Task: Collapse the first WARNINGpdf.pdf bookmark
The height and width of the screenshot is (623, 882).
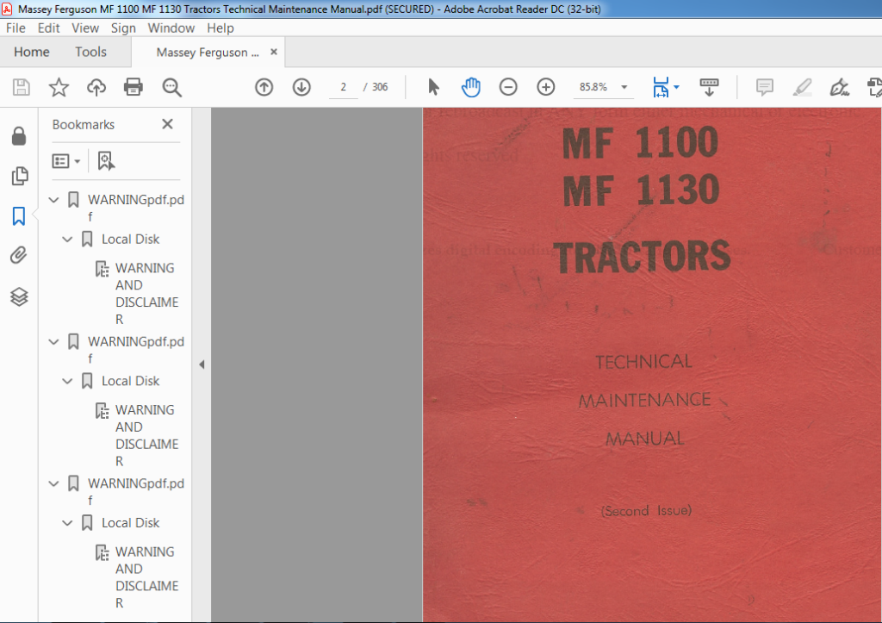Action: pos(54,200)
